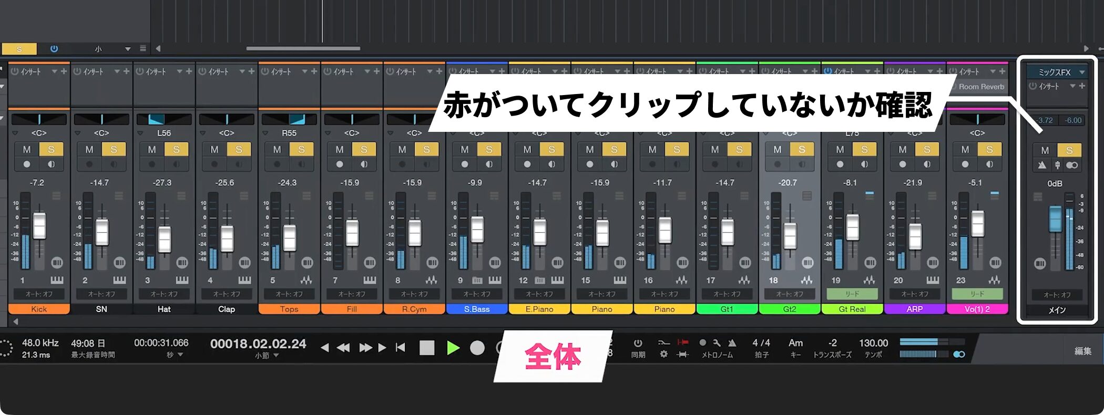Click the リード automation button on Gt Real

pyautogui.click(x=852, y=294)
